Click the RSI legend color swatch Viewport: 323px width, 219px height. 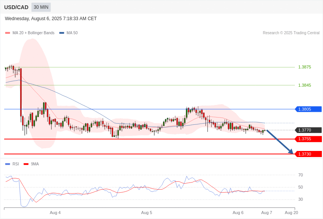(8, 164)
